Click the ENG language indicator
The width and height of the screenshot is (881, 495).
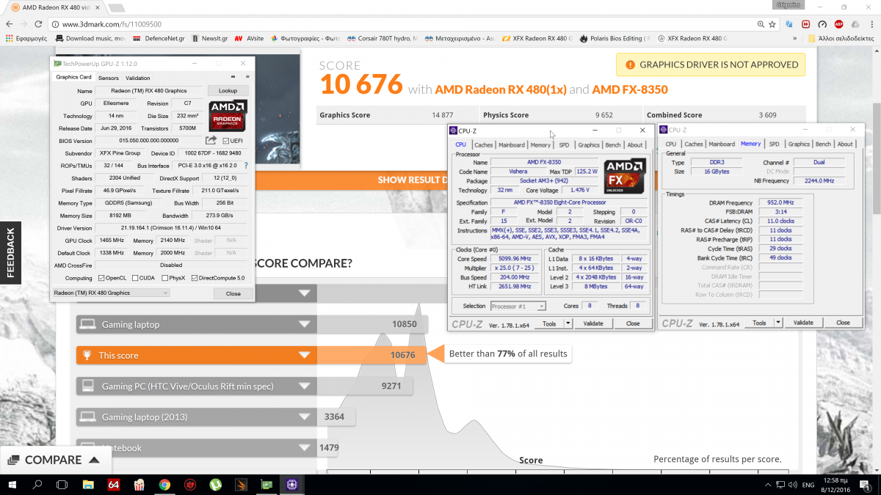pos(807,485)
